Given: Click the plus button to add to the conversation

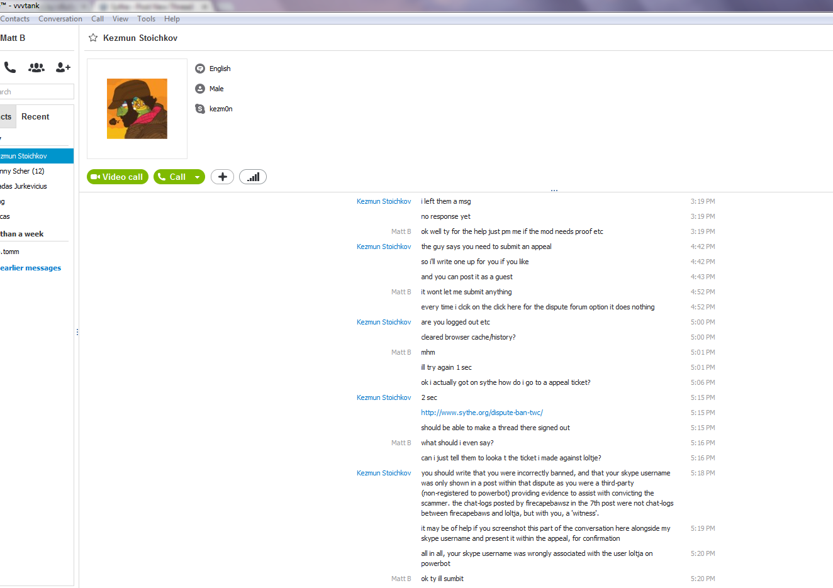Looking at the screenshot, I should coord(222,177).
